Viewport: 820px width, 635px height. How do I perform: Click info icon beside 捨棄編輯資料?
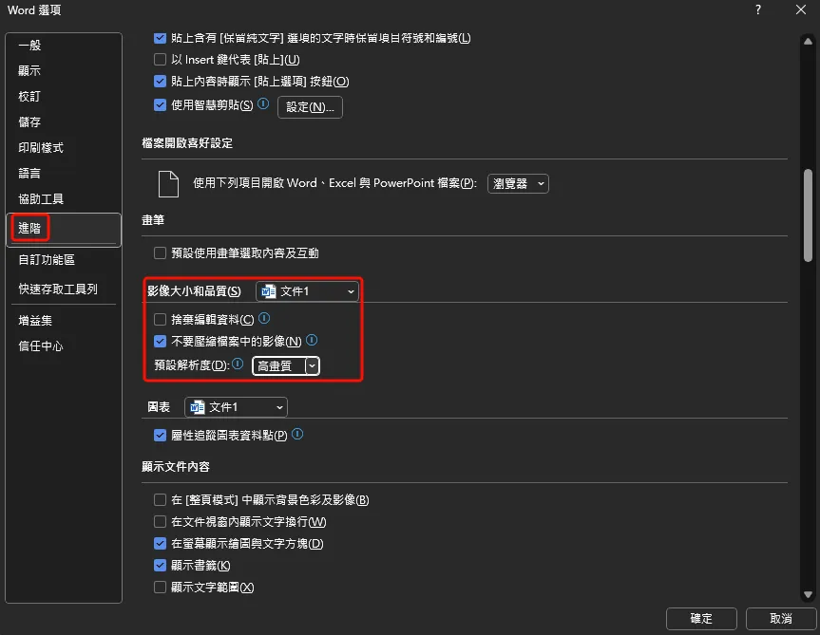264,318
